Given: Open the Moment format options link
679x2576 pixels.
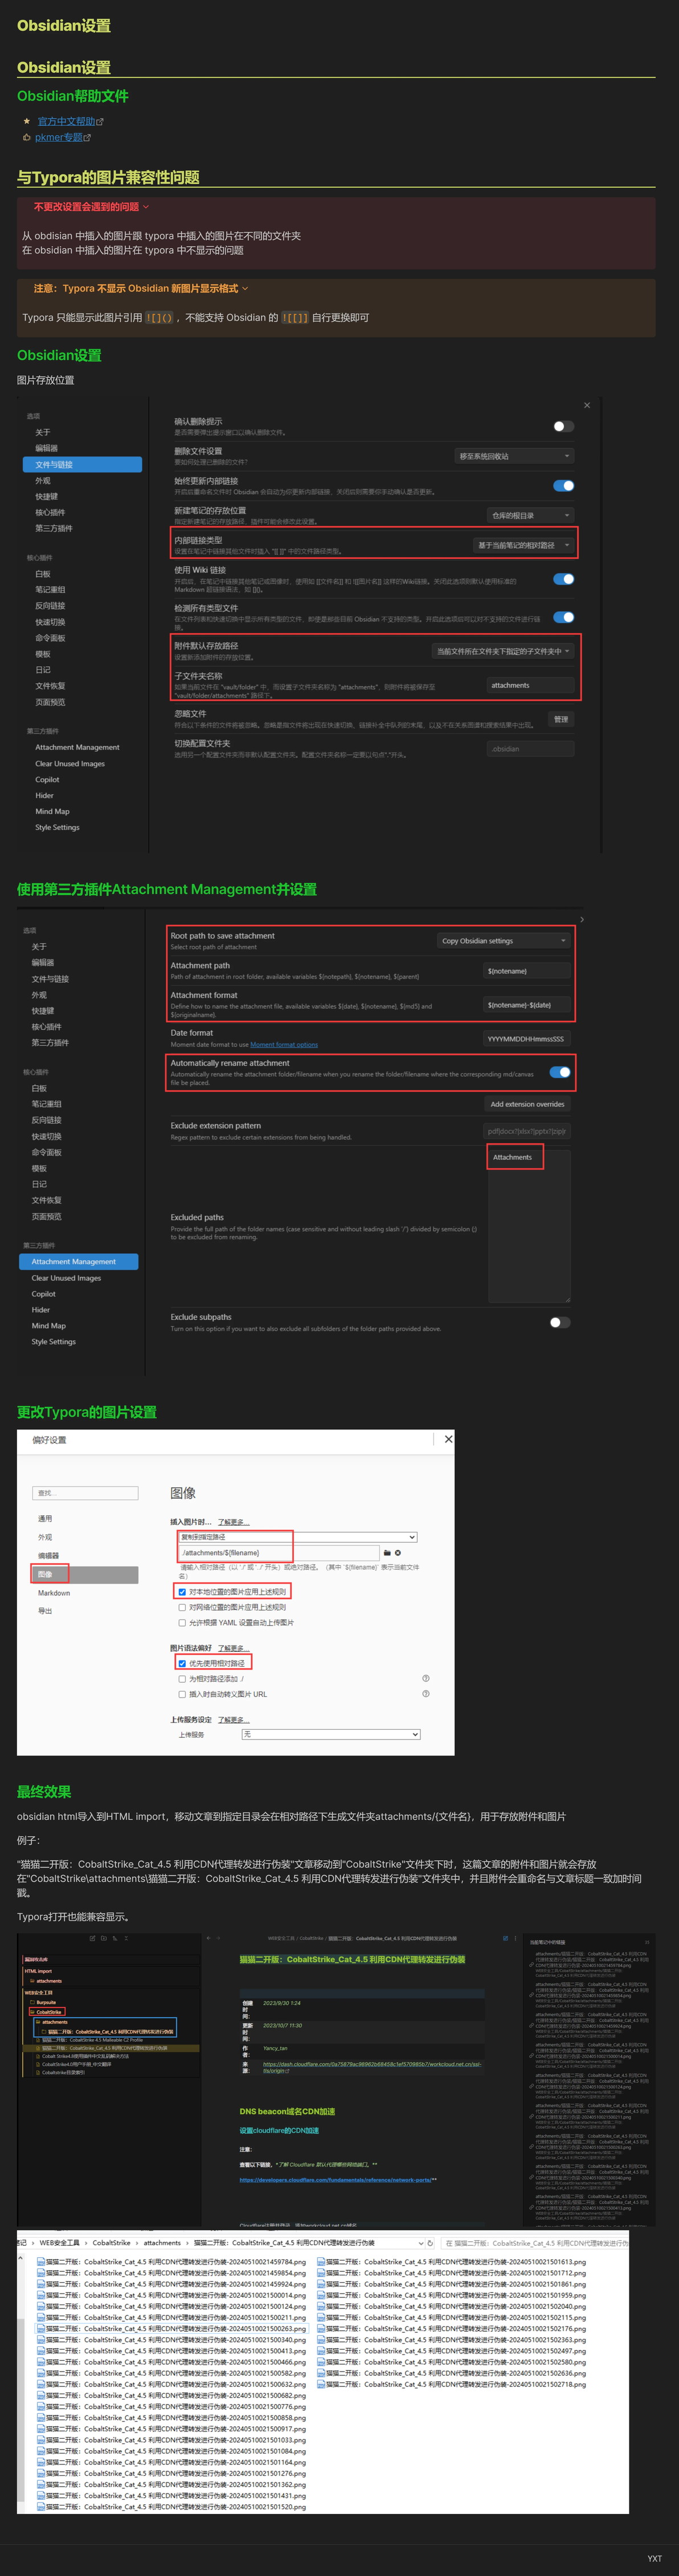Looking at the screenshot, I should coord(284,1045).
